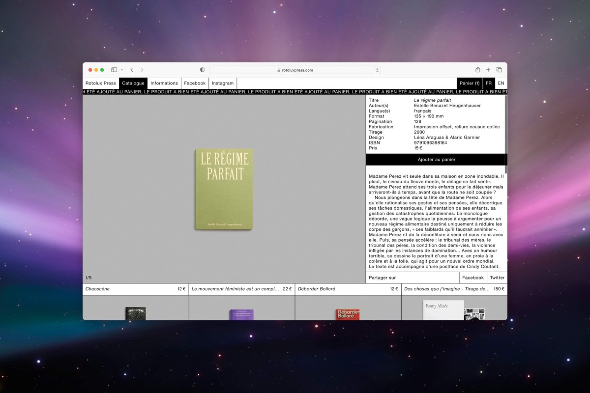This screenshot has height=393, width=590.
Task: Share the book on Twitter
Action: [x=497, y=278]
